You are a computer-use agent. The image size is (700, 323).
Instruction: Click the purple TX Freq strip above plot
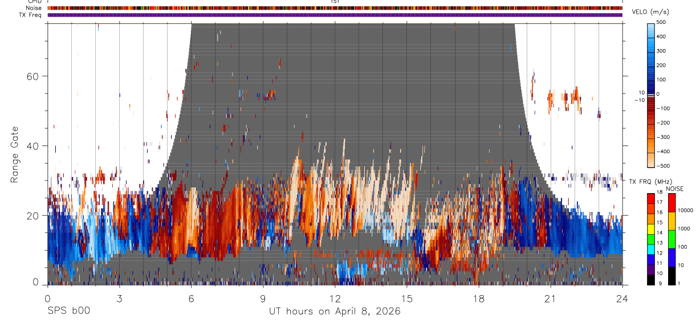(x=335, y=15)
